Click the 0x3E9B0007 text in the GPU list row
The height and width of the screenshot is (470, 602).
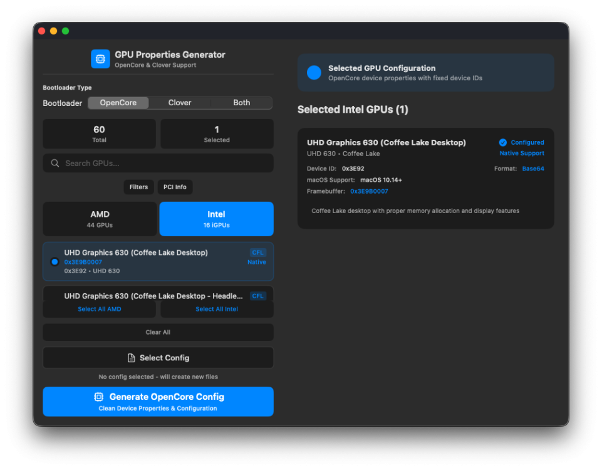pos(83,262)
